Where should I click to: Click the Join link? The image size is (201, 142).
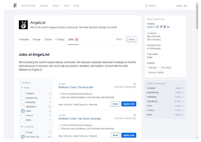(185, 6)
